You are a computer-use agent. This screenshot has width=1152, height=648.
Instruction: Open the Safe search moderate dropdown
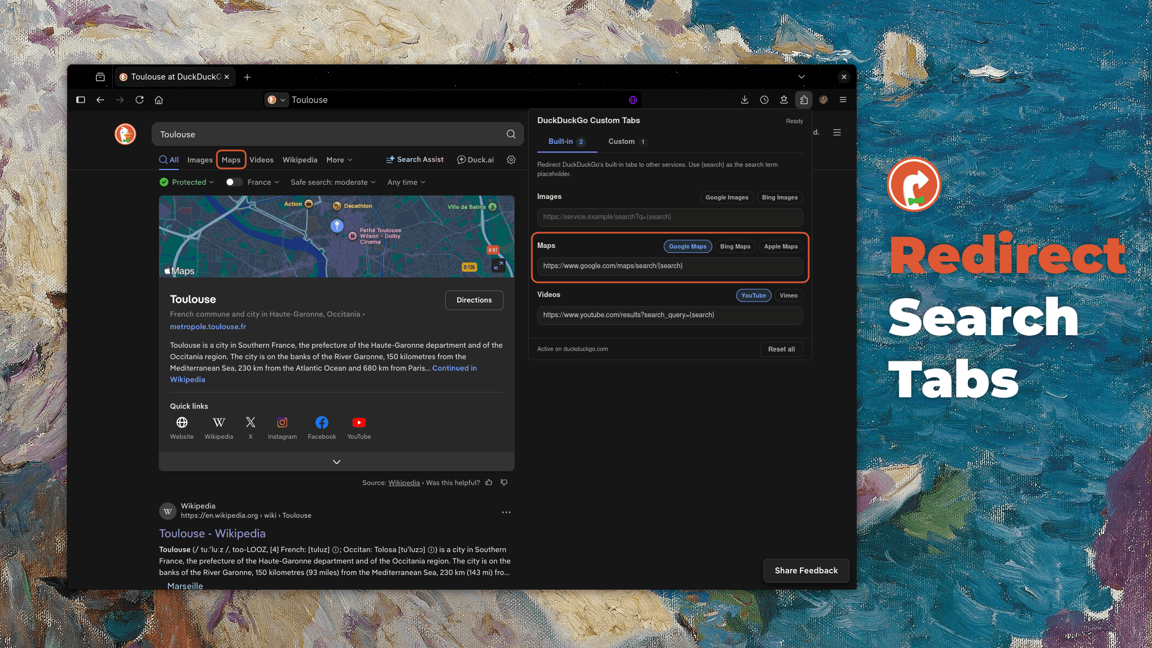coord(333,182)
